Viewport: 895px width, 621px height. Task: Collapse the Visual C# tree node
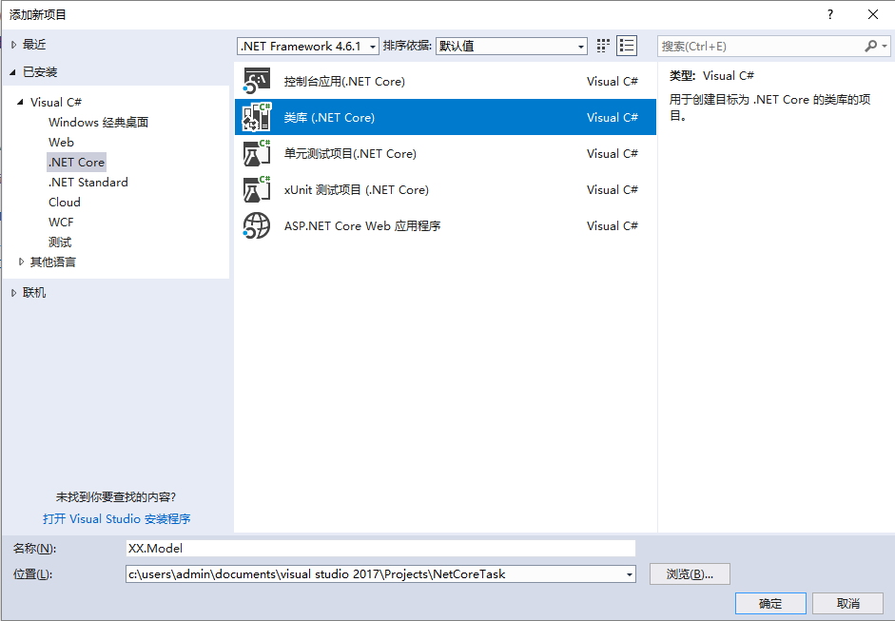pyautogui.click(x=20, y=102)
